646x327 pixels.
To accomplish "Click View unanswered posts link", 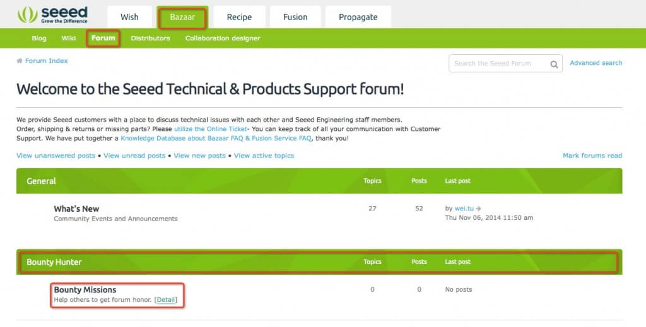I will [x=56, y=156].
